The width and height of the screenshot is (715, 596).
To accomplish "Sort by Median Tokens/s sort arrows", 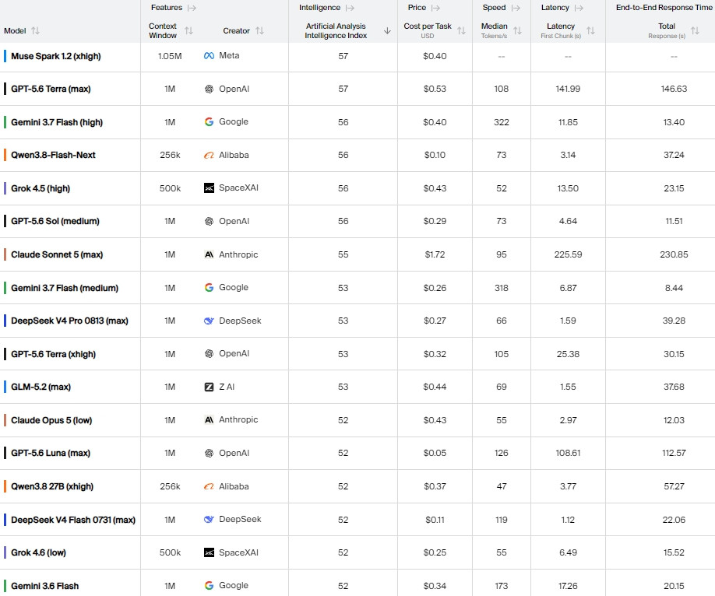I will pos(517,30).
